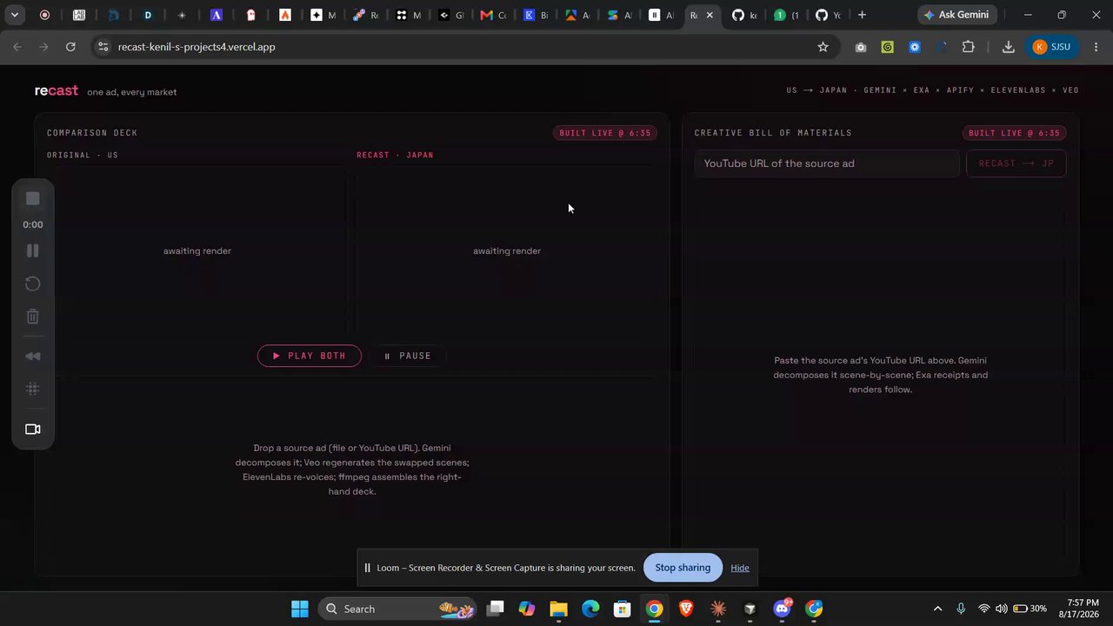This screenshot has width=1113, height=626.
Task: Switch to the Gmail tab
Action: [x=493, y=15]
